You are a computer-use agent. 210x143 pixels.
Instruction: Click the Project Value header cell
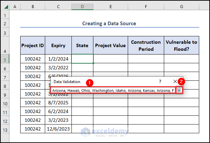(x=111, y=45)
